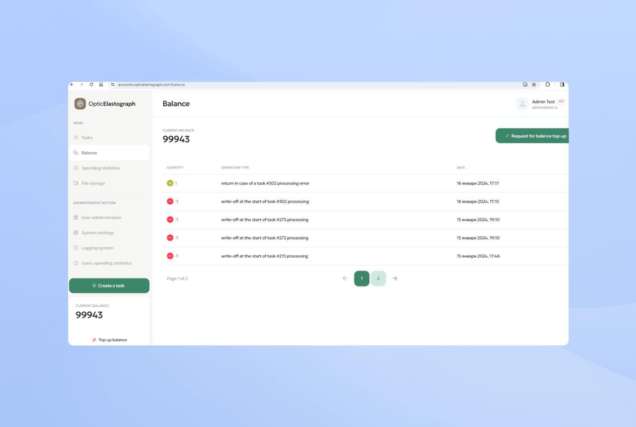Click the red minus icon for task #215 row
Screen dimensions: 636x427
[170, 256]
